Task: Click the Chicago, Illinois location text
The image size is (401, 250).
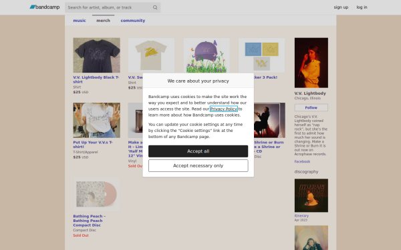Action: coord(307,98)
